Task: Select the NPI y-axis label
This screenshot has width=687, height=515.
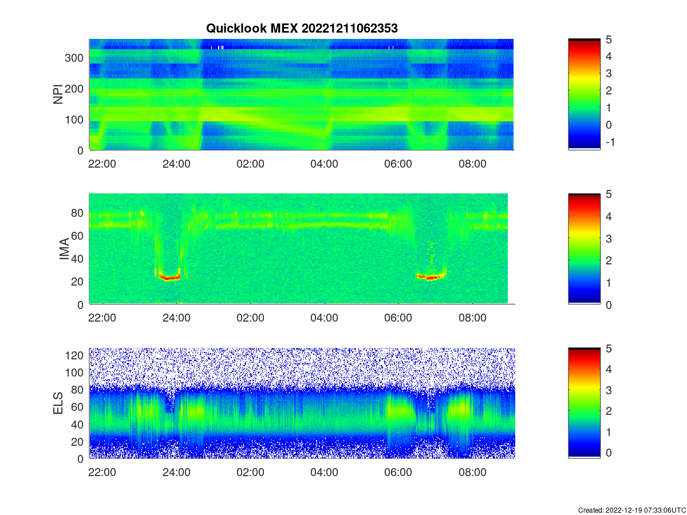Action: pos(58,94)
